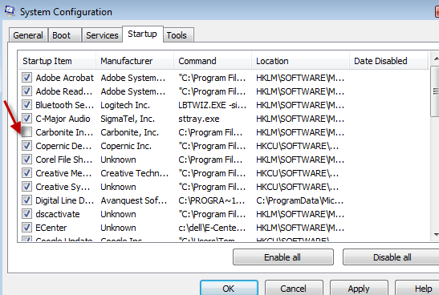Screen dimensions: 439x295
Task: Click the Copernic Inc. manufacturer cell
Action: (x=126, y=146)
